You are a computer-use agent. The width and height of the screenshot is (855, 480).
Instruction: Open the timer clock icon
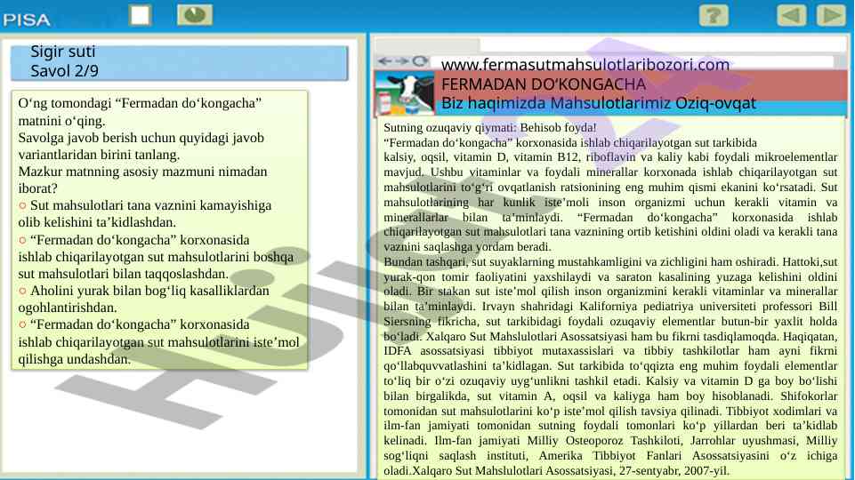coord(195,15)
